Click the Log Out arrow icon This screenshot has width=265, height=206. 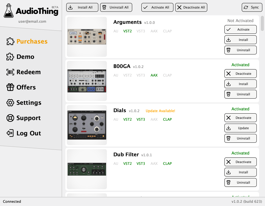(10, 133)
